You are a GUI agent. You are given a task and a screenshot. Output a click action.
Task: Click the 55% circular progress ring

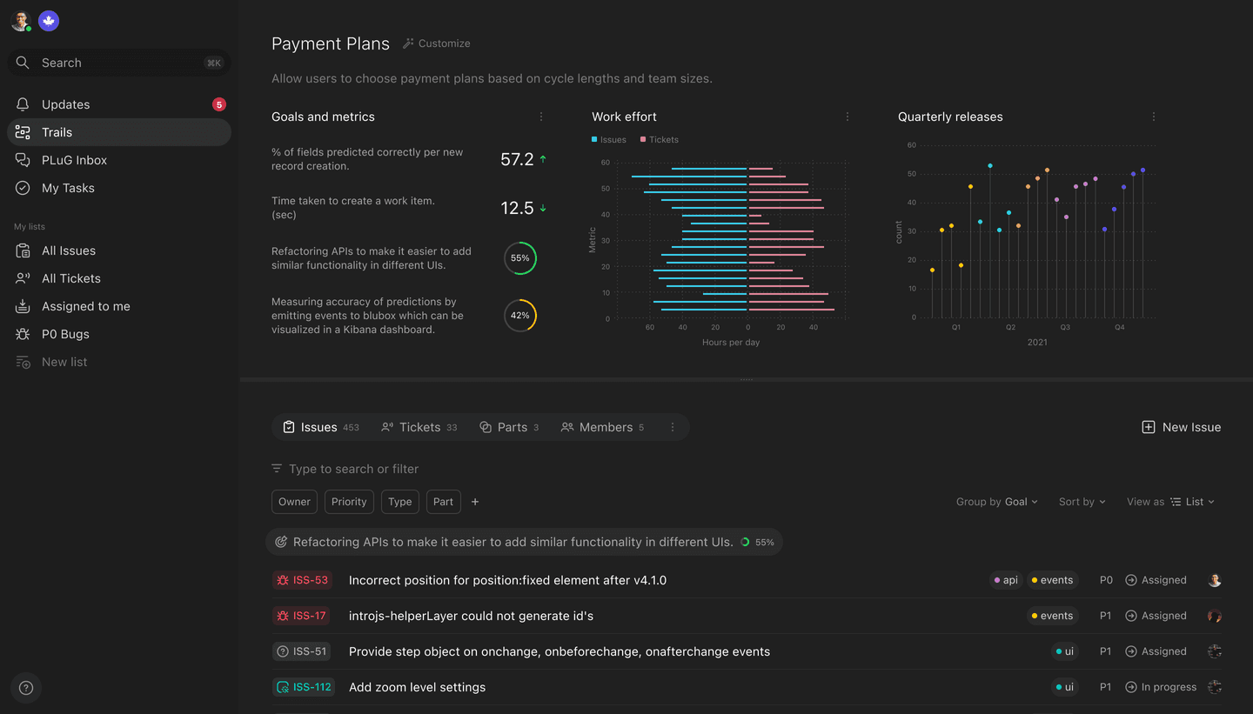(x=520, y=258)
